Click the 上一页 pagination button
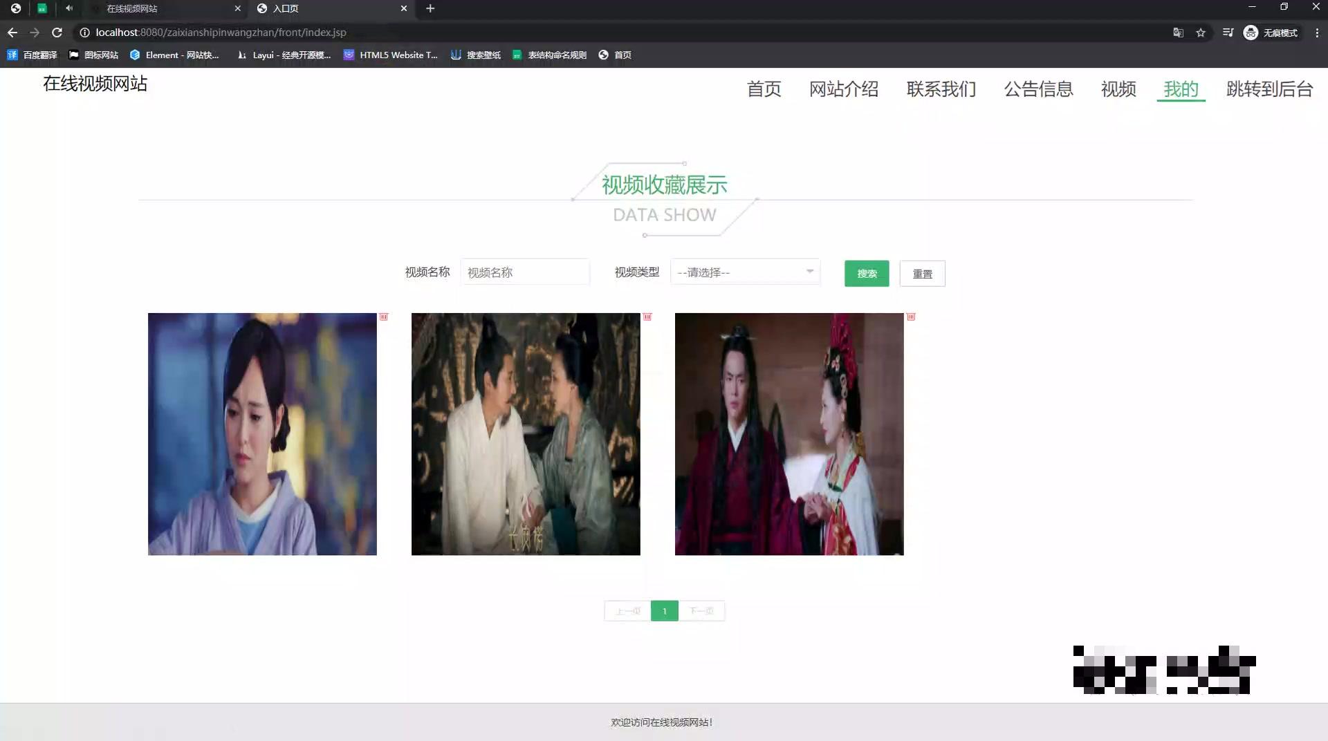 [628, 611]
